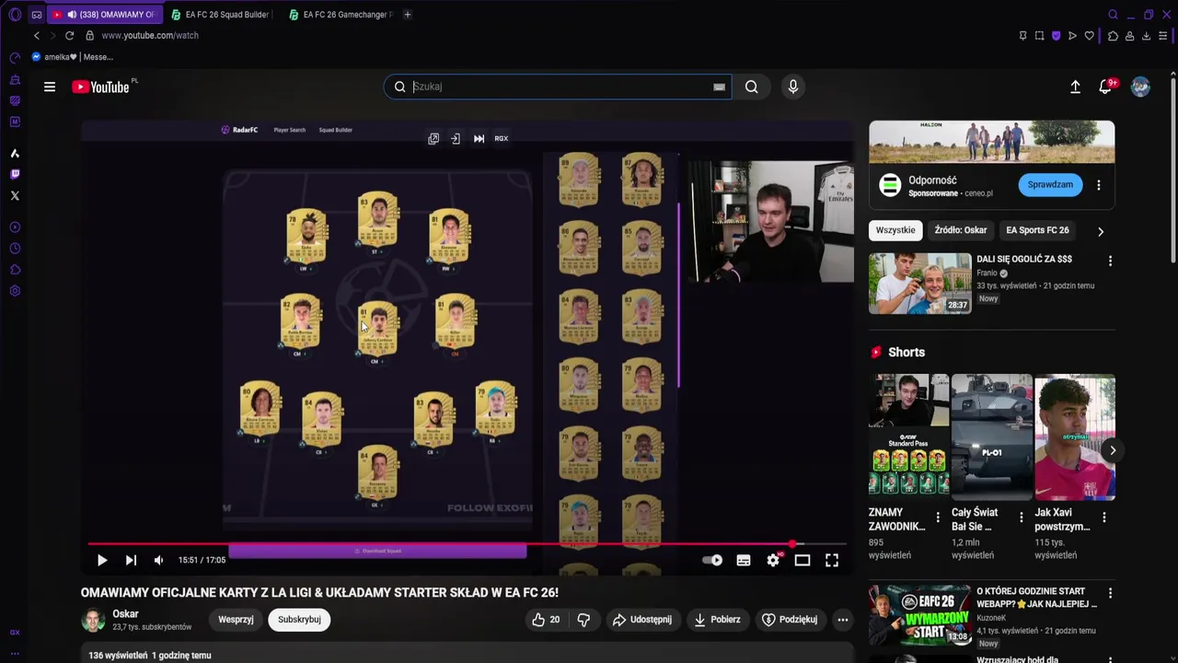Like the video

546,620
